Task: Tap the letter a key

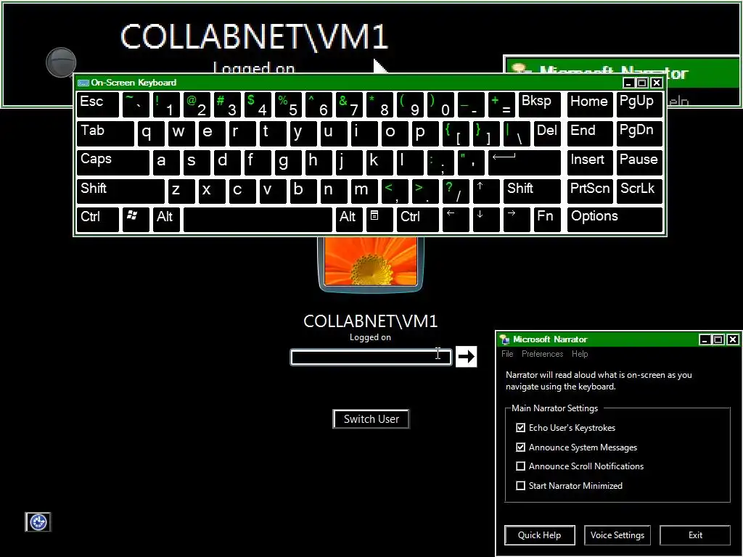Action: click(x=166, y=162)
